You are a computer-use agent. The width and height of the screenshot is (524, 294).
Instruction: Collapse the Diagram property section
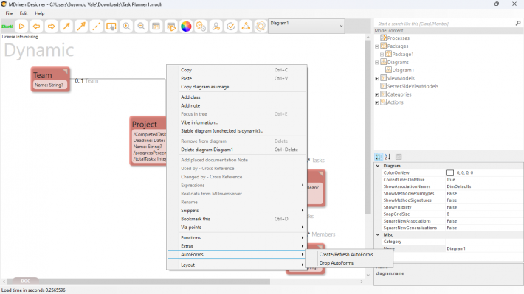(378, 166)
